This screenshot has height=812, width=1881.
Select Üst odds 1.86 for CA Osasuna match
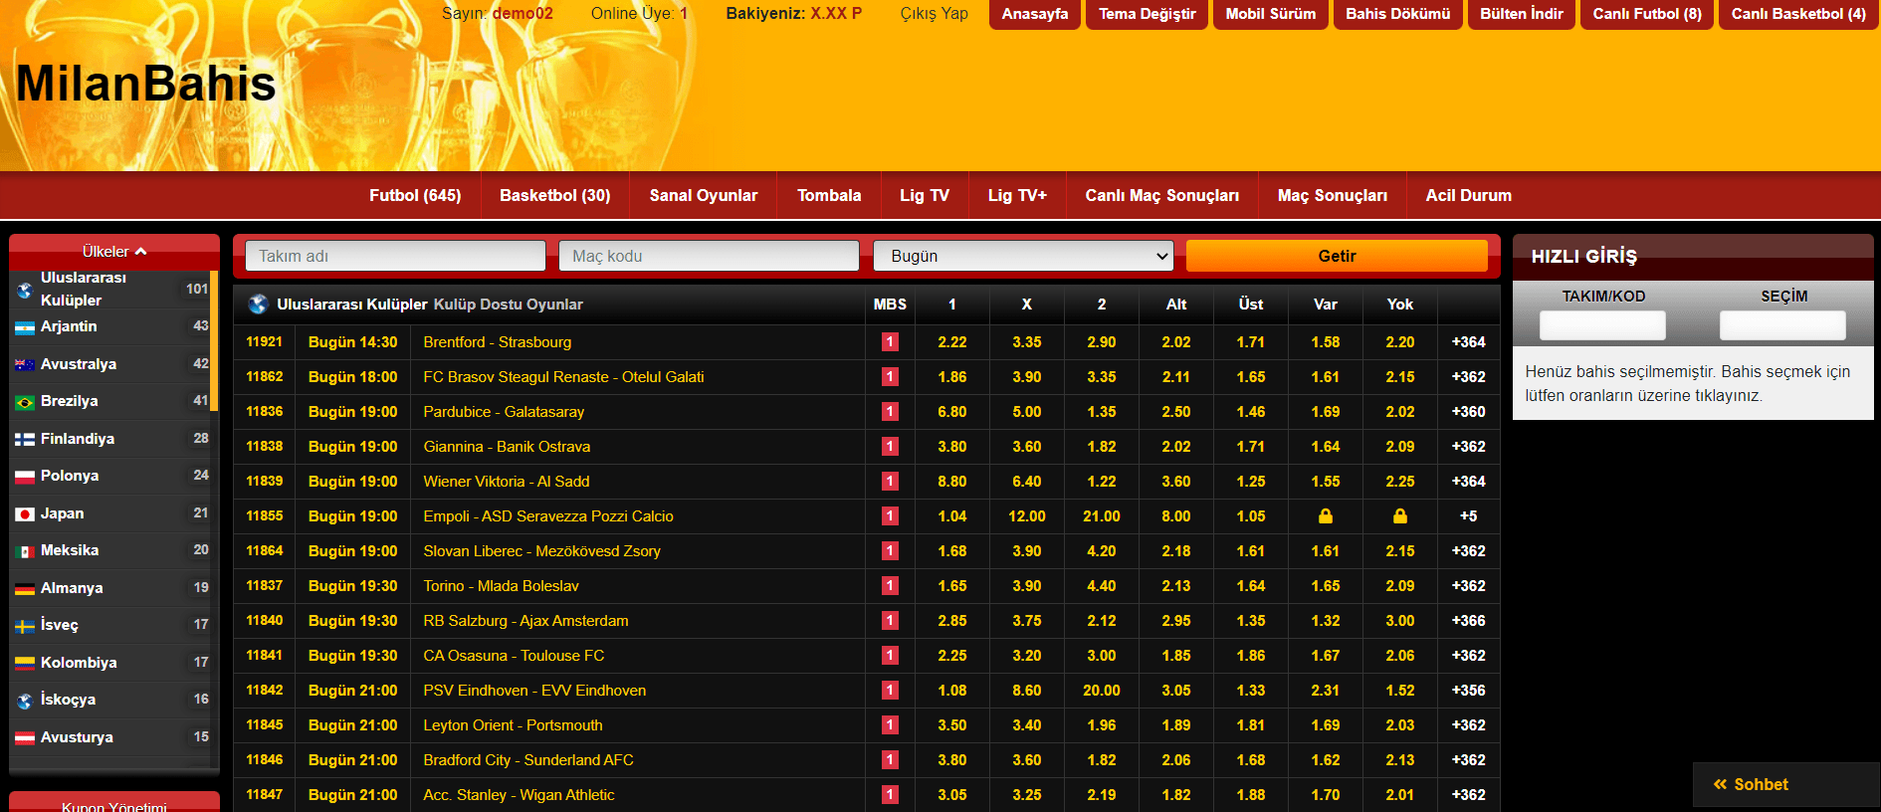pyautogui.click(x=1251, y=656)
